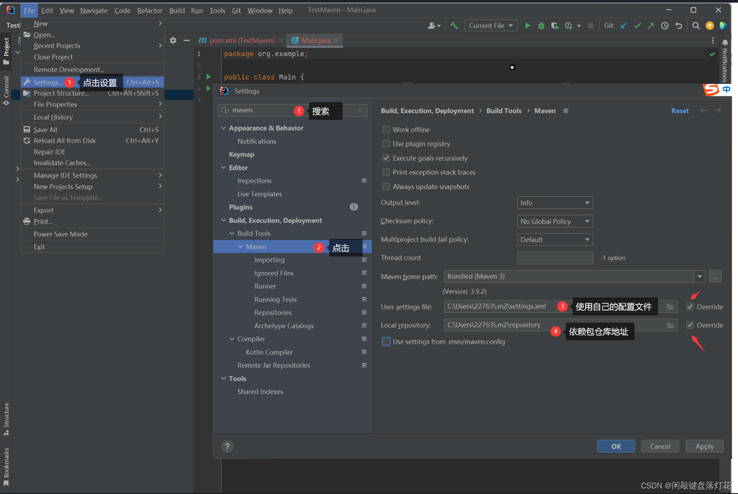Collapse Build Tools tree node

click(232, 233)
